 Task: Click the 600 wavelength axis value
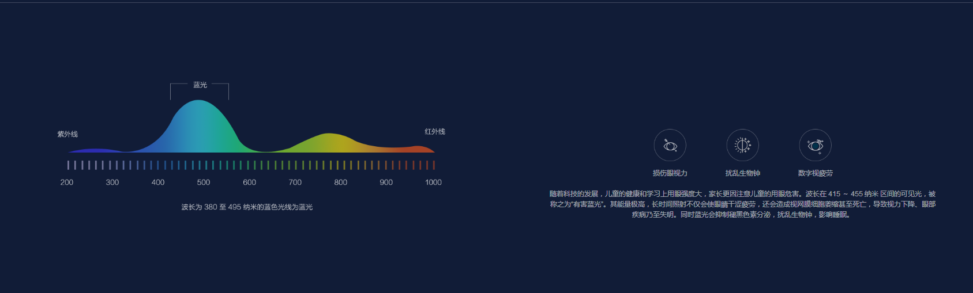[x=249, y=182]
